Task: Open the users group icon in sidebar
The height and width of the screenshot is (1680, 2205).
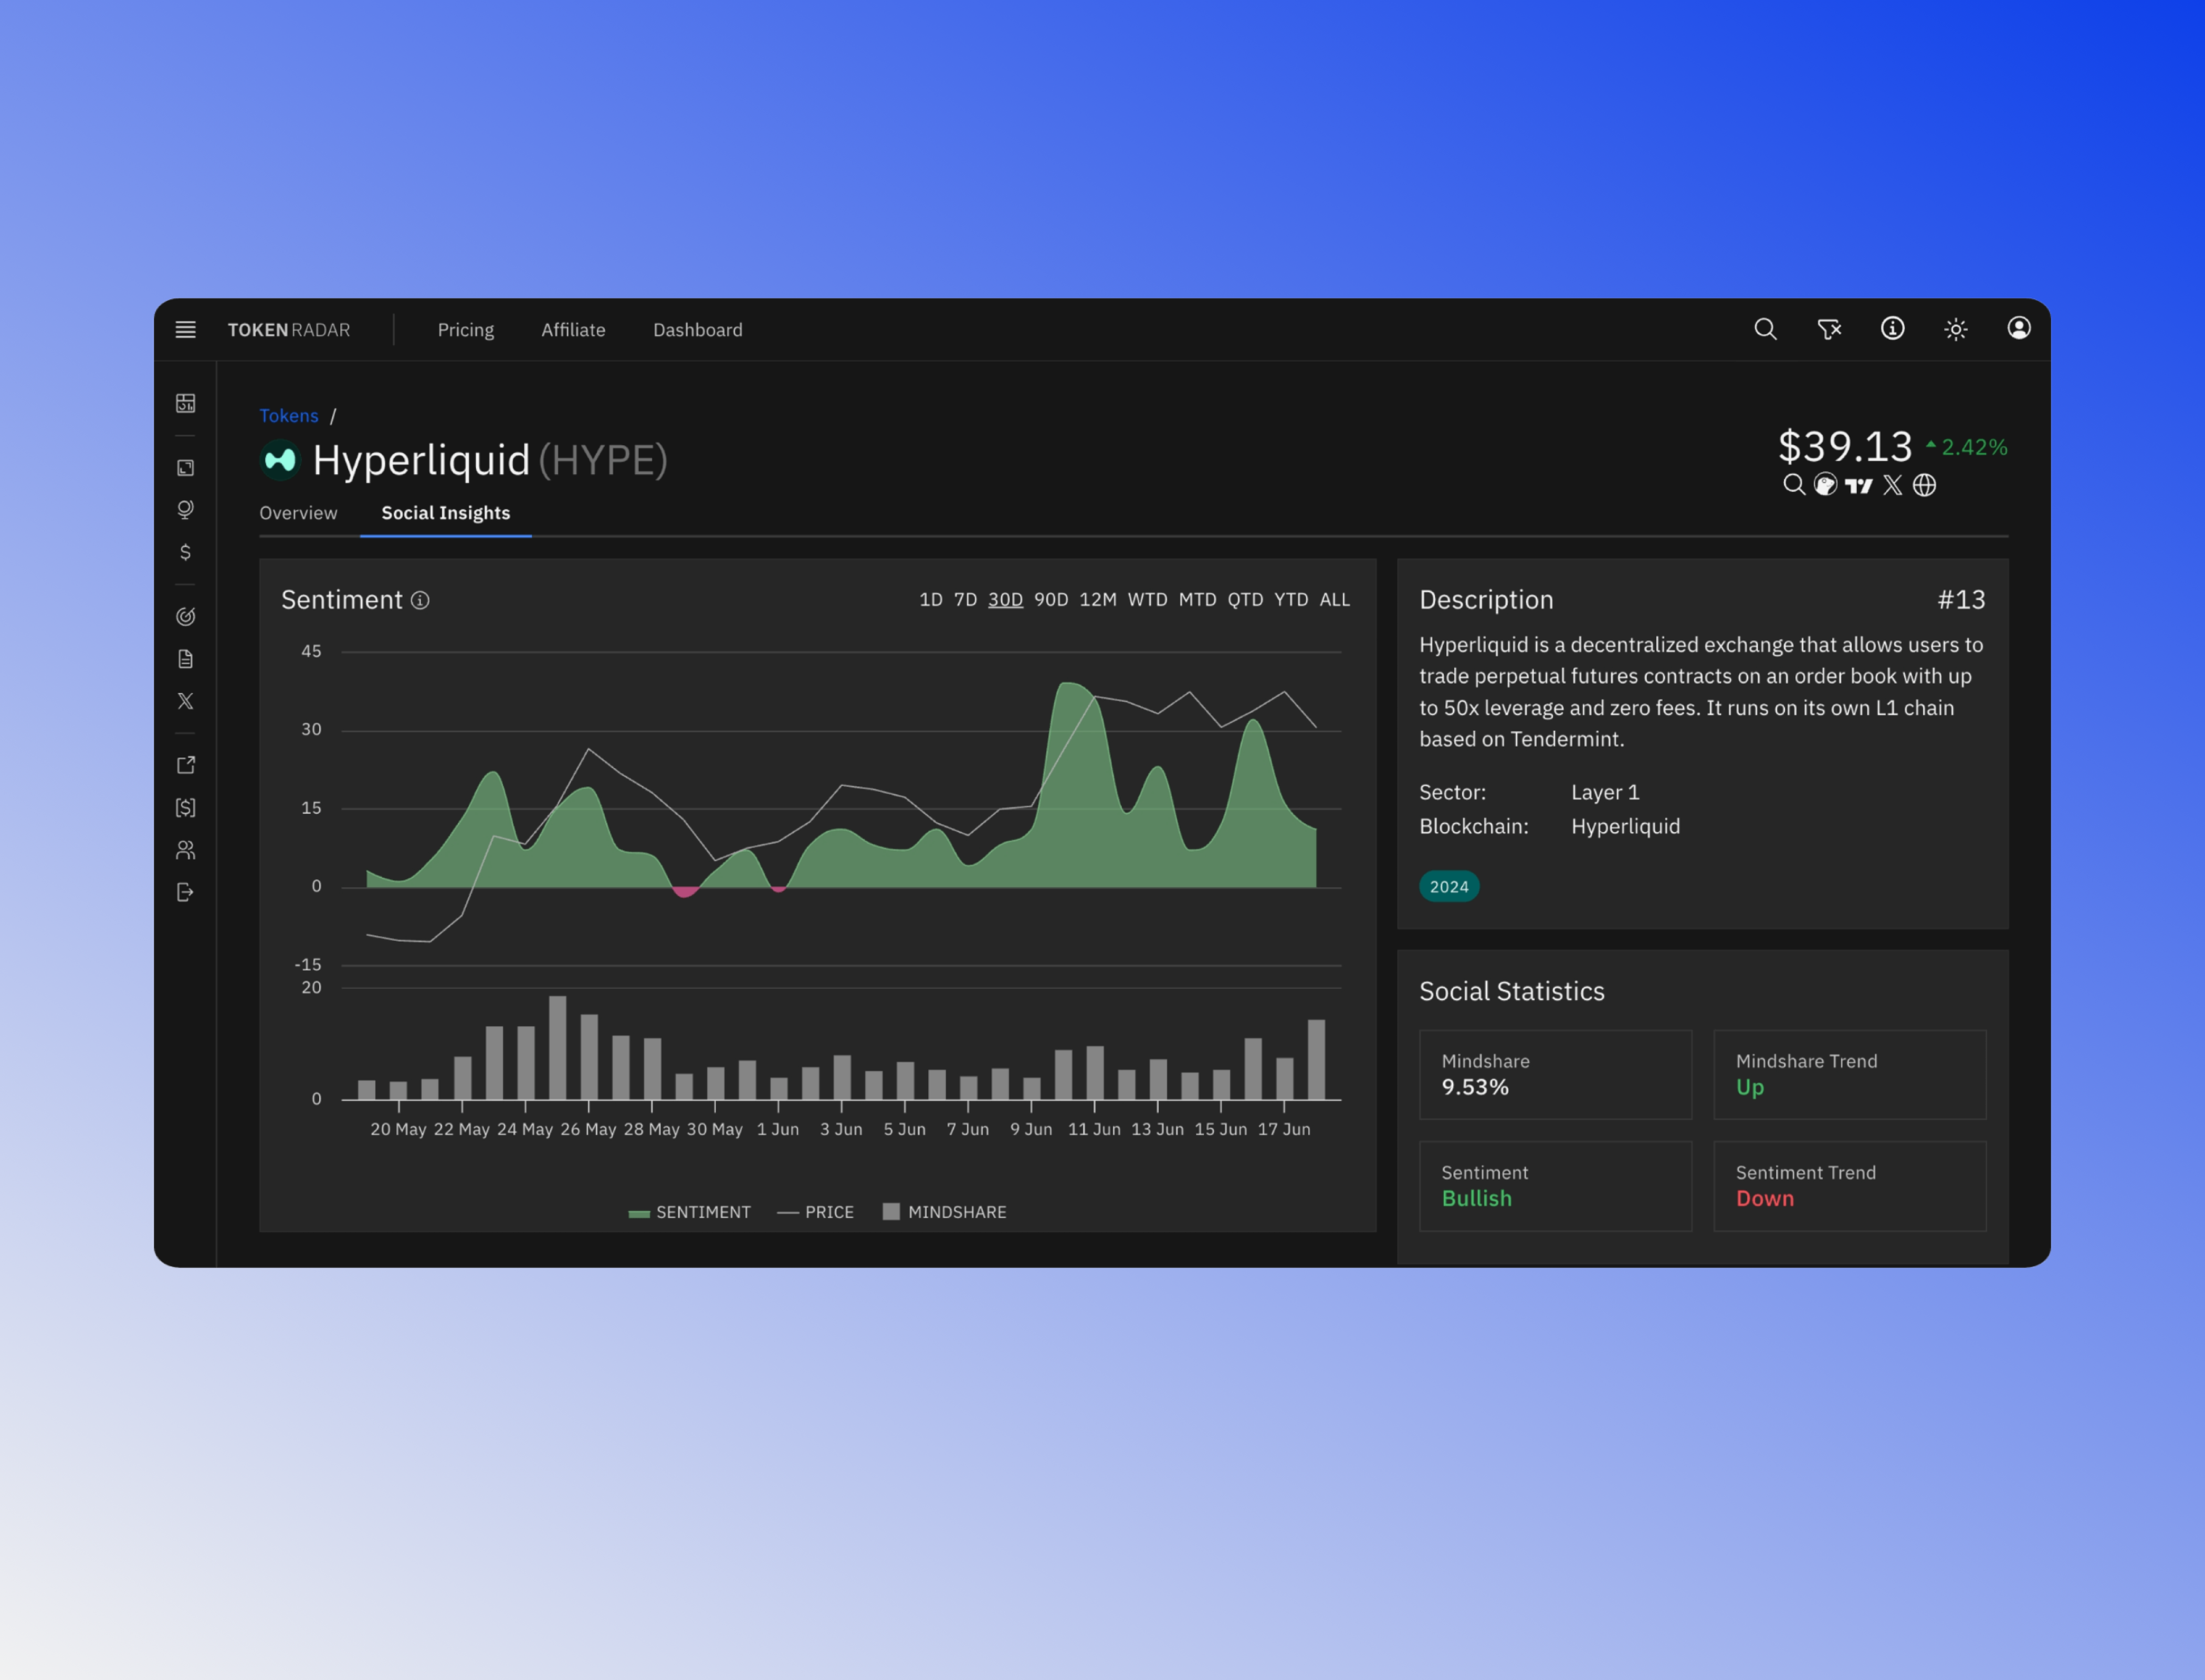Action: (x=185, y=849)
